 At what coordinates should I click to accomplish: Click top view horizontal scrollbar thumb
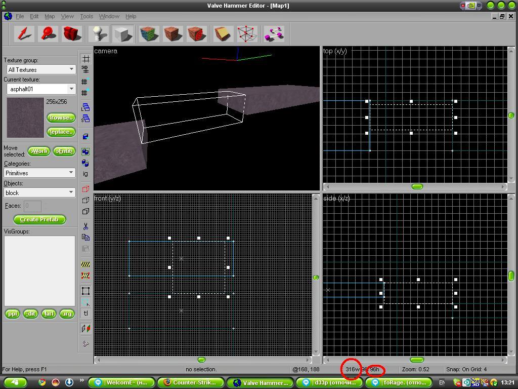[417, 186]
